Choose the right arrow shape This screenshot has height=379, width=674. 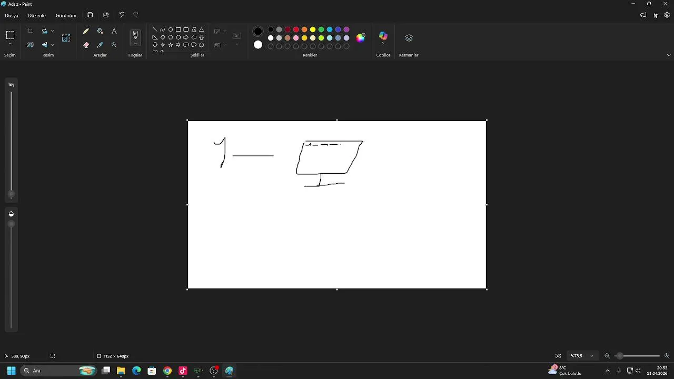point(186,37)
